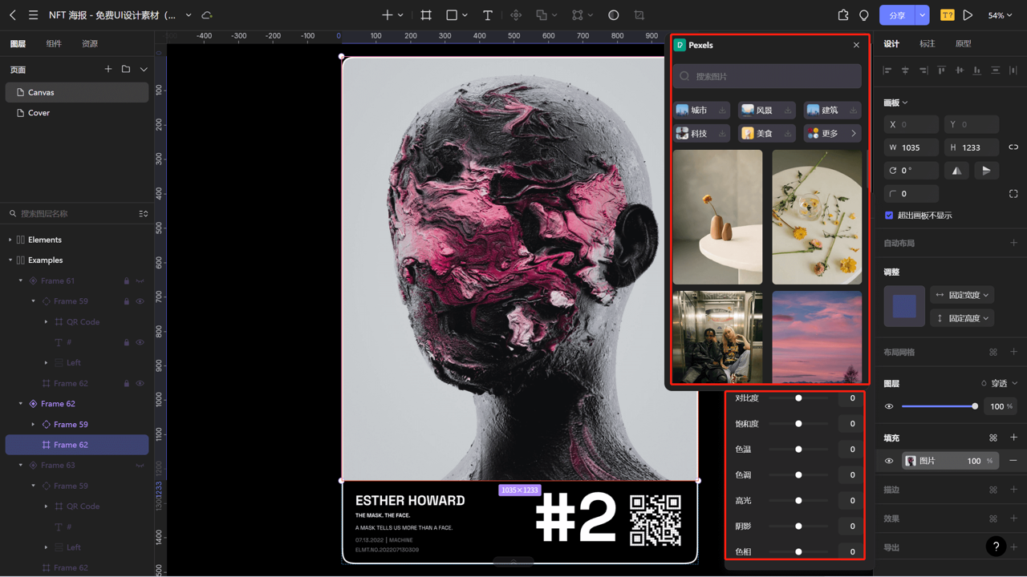1027x577 pixels.
Task: Open the file name dropdown arrow
Action: pos(189,15)
